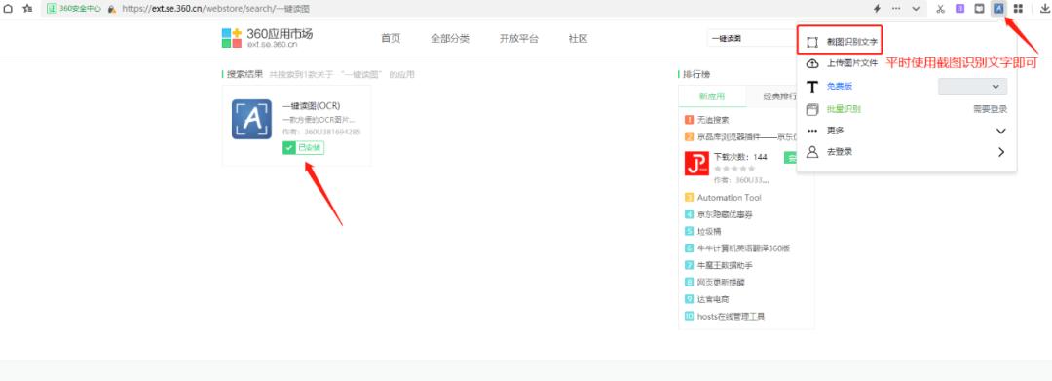Open the 一键读图(OCR) app title link
The image size is (1052, 381).
click(x=312, y=106)
